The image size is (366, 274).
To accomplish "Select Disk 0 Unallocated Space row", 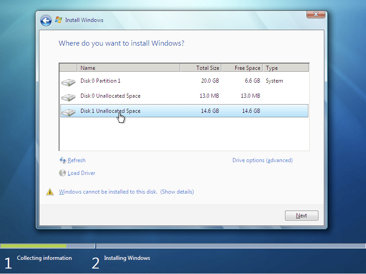I will click(184, 96).
